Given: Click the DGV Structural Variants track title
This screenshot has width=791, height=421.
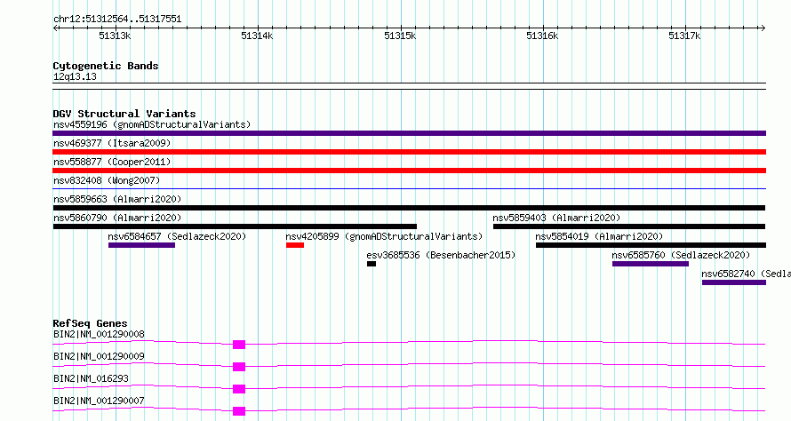Looking at the screenshot, I should pyautogui.click(x=124, y=114).
